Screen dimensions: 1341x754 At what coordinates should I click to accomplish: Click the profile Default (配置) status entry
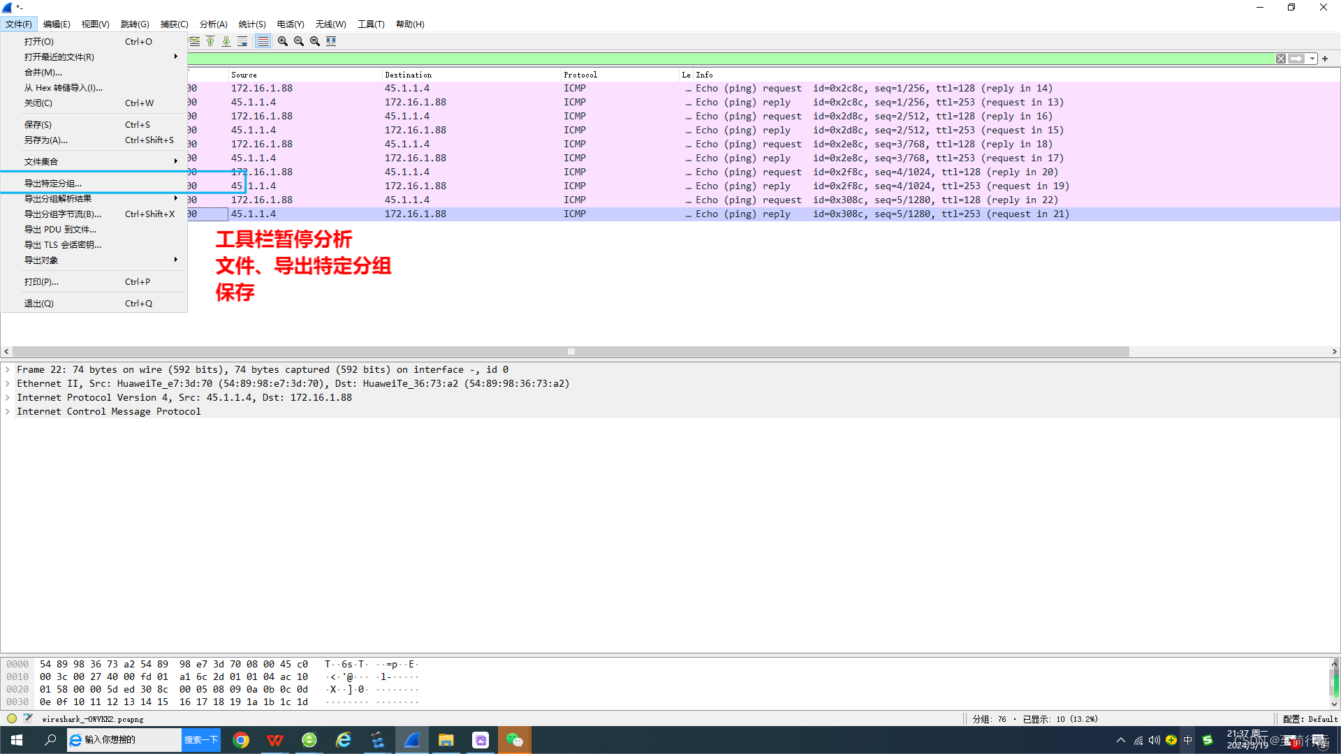[x=1310, y=719]
